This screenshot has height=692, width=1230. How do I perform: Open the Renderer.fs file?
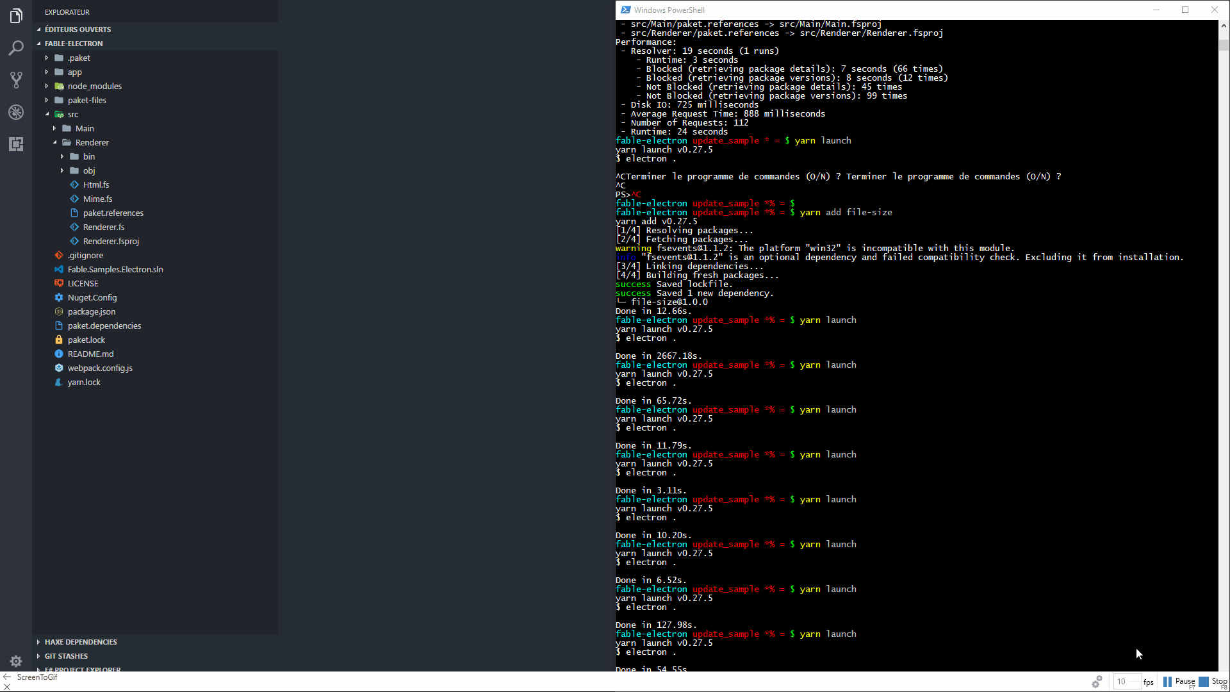104,227
